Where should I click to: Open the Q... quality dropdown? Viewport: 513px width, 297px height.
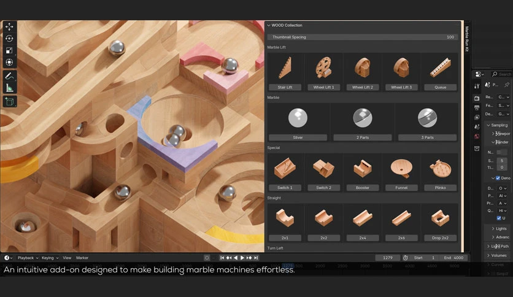(502, 210)
